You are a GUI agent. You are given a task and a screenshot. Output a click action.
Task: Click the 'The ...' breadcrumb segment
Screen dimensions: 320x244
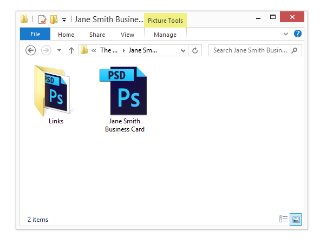[x=109, y=50]
